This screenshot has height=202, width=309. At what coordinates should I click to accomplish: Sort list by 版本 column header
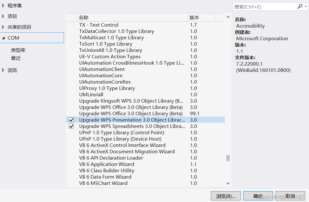202,17
